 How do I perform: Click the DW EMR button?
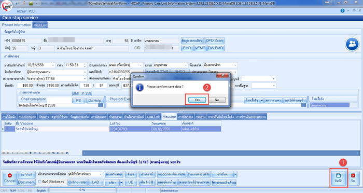pos(216,48)
